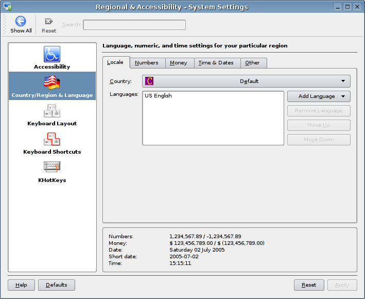Screen dimensions: 365x299
Task: Click the Move Up button
Action: click(319, 125)
